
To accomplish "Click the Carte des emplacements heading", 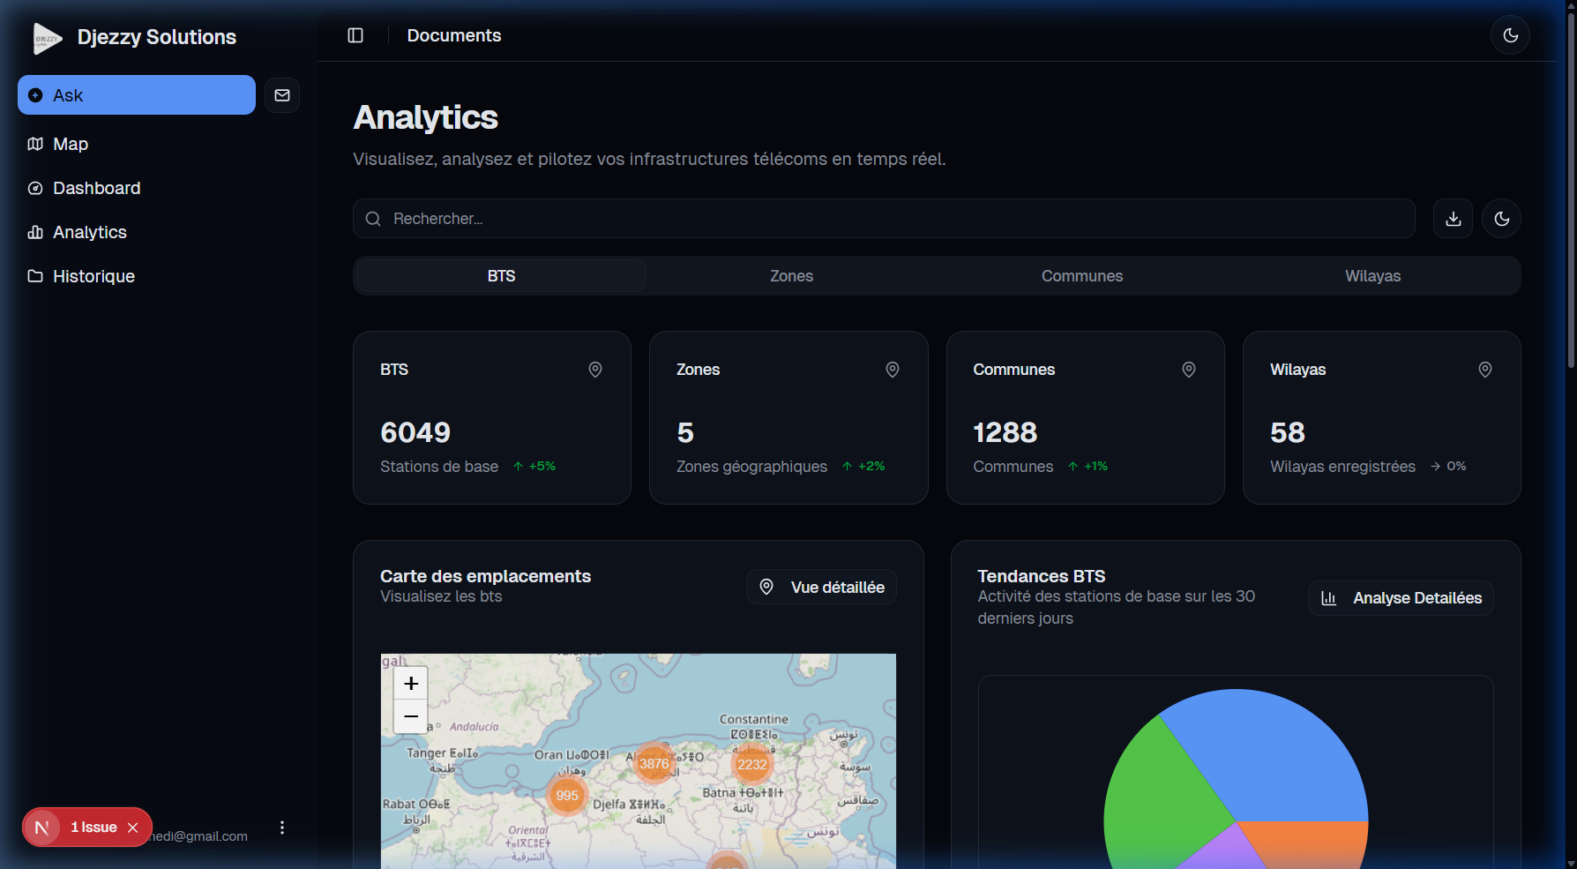I will coord(485,576).
